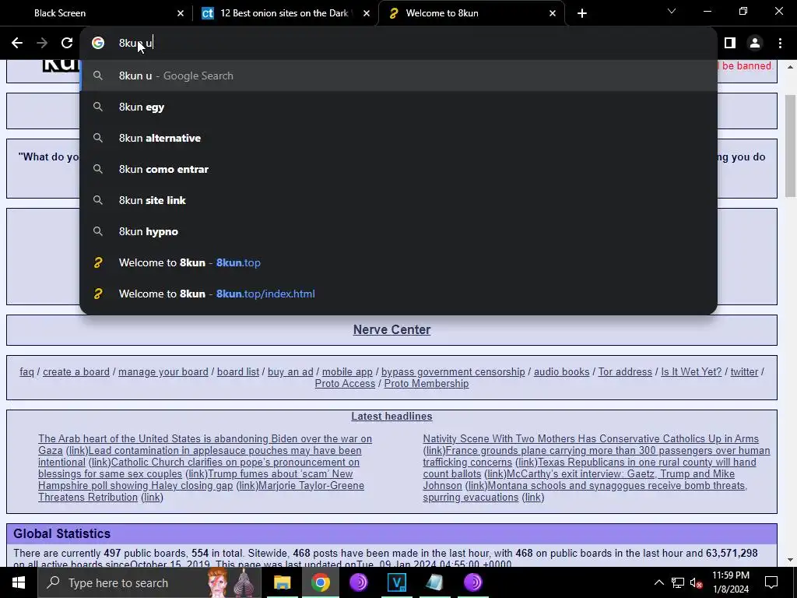Viewport: 797px width, 598px height.
Task: Open the 'mobile app' link
Action: (x=347, y=371)
